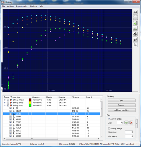The image size is (141, 147).
Task: Open the Options menu
Action: pyautogui.click(x=33, y=6)
